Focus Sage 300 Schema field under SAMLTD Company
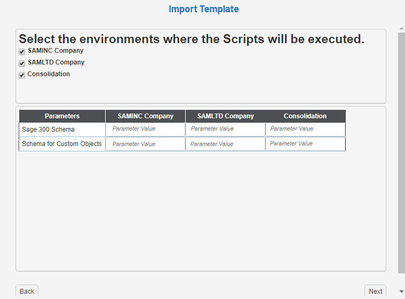This screenshot has width=405, height=299. (225, 129)
